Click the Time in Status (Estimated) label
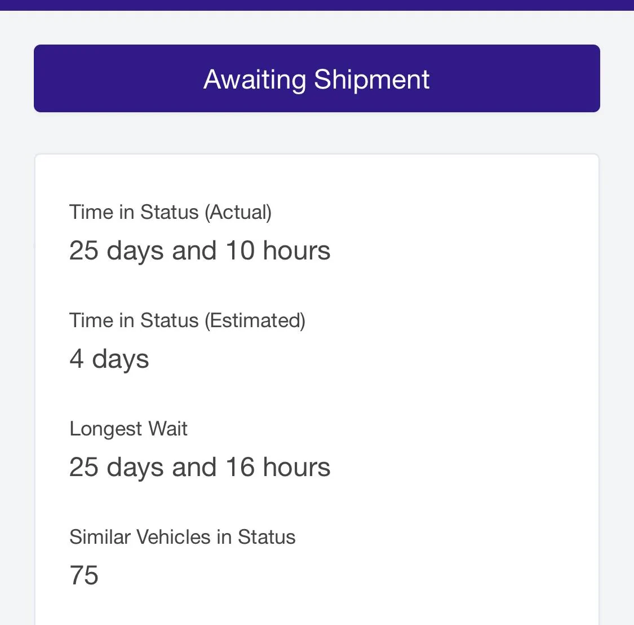 (187, 320)
